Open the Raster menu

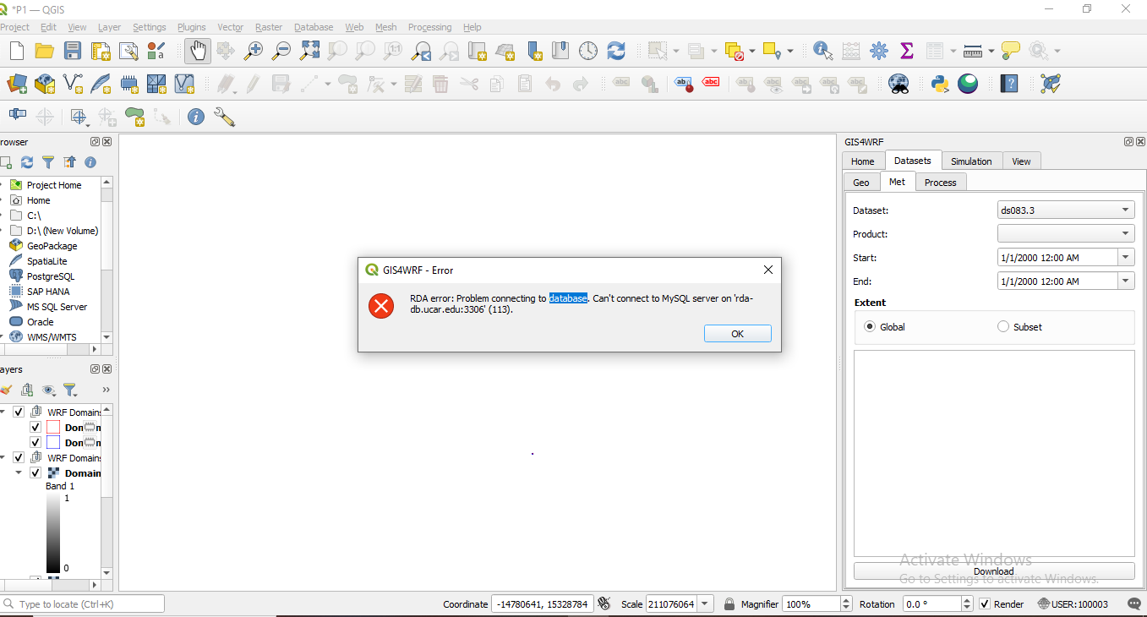click(x=269, y=27)
